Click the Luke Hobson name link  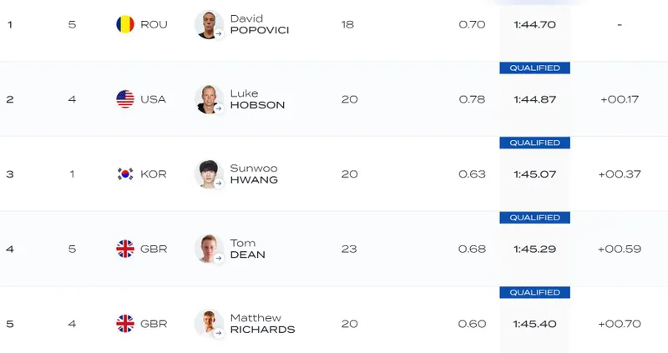pyautogui.click(x=257, y=99)
